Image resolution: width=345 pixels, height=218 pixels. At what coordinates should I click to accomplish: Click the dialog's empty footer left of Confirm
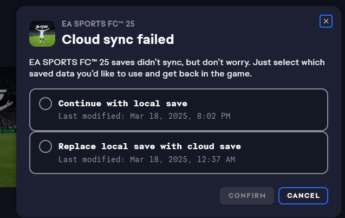click(x=119, y=196)
